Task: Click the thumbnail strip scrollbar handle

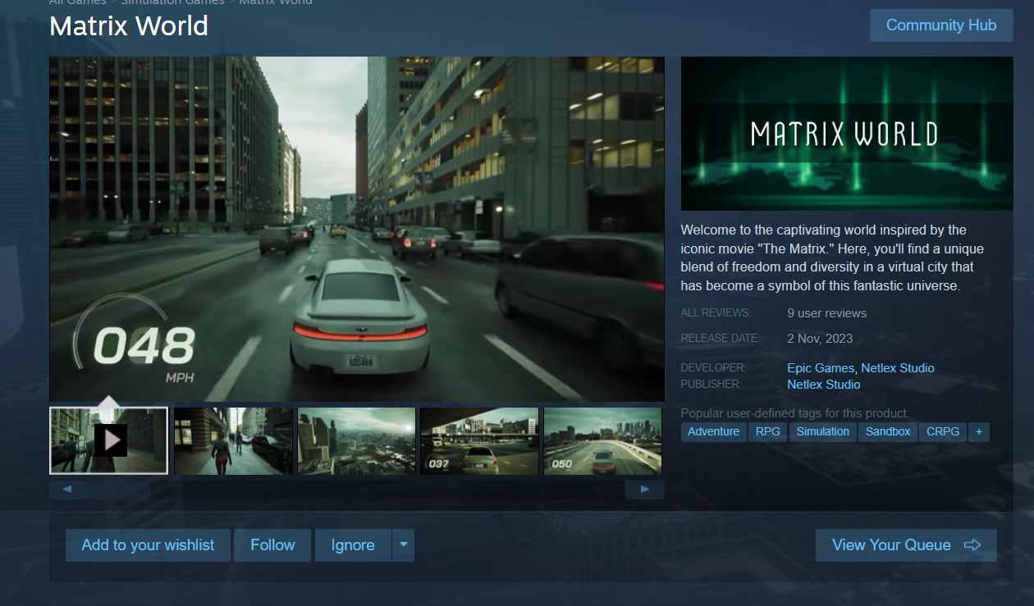Action: click(119, 490)
